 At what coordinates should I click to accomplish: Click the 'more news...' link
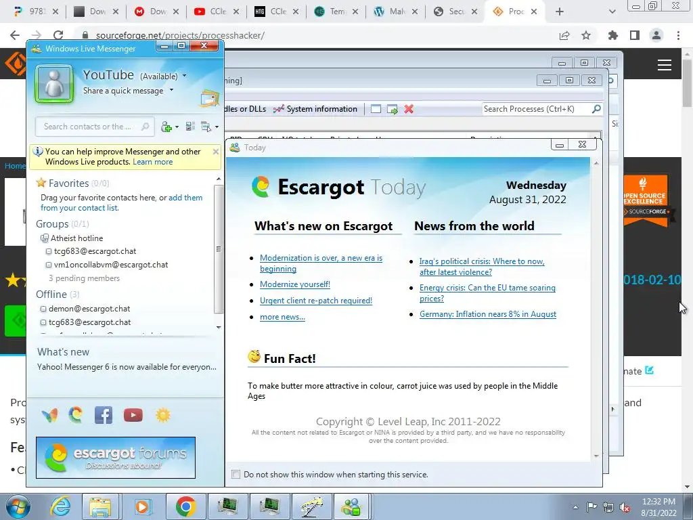[282, 317]
